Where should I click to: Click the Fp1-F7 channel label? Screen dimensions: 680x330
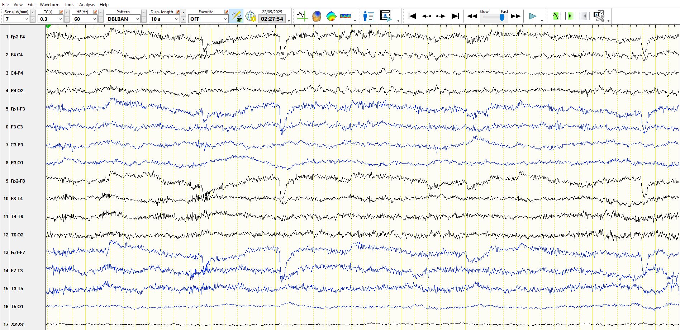coord(18,253)
